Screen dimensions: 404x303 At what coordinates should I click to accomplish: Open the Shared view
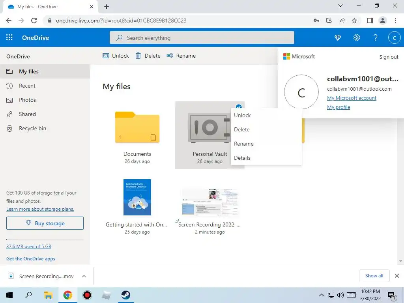coord(45,114)
